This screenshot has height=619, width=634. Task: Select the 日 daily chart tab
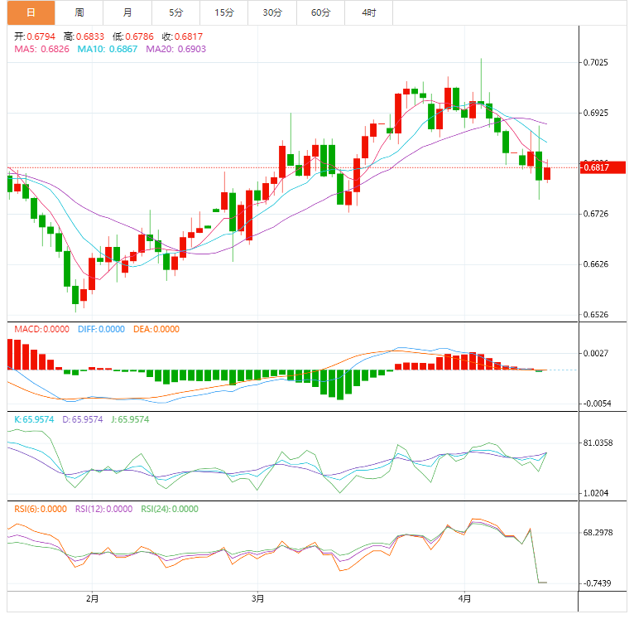point(31,12)
